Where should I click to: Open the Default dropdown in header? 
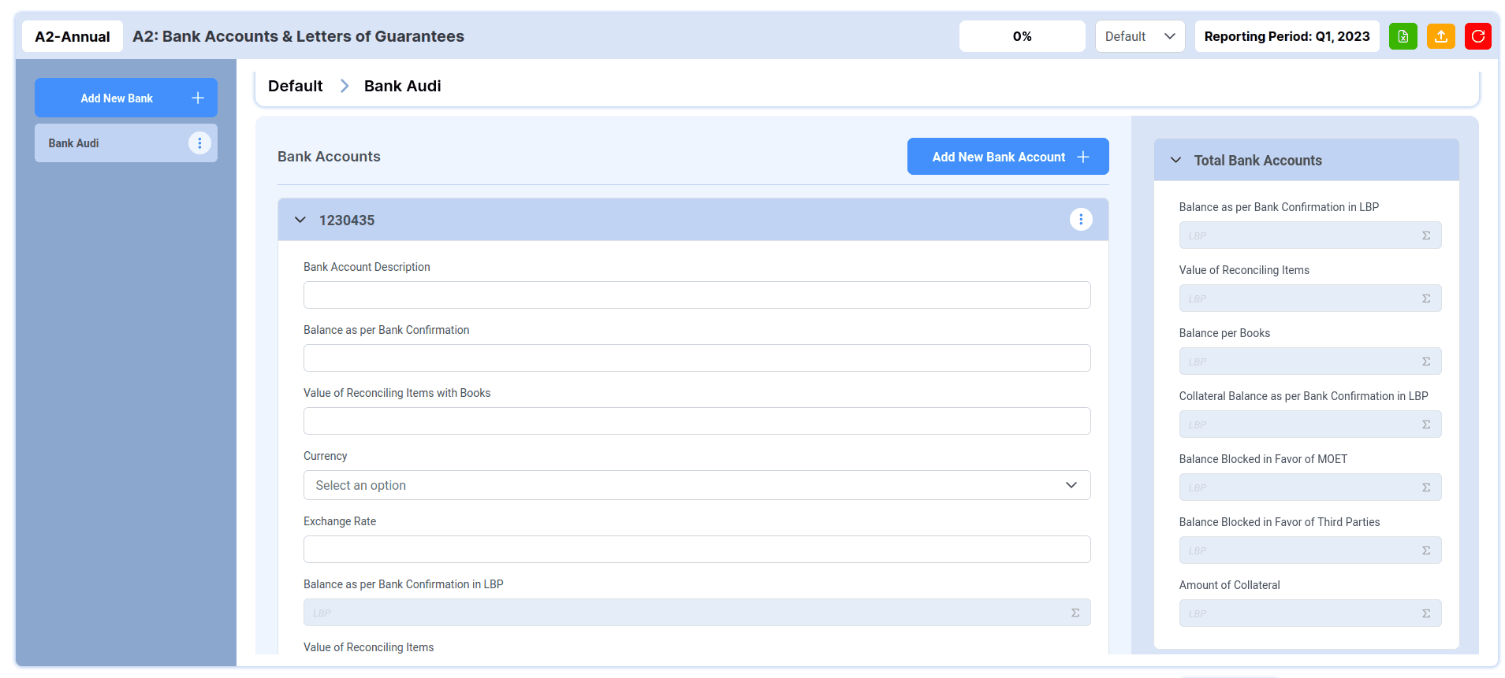[x=1139, y=36]
